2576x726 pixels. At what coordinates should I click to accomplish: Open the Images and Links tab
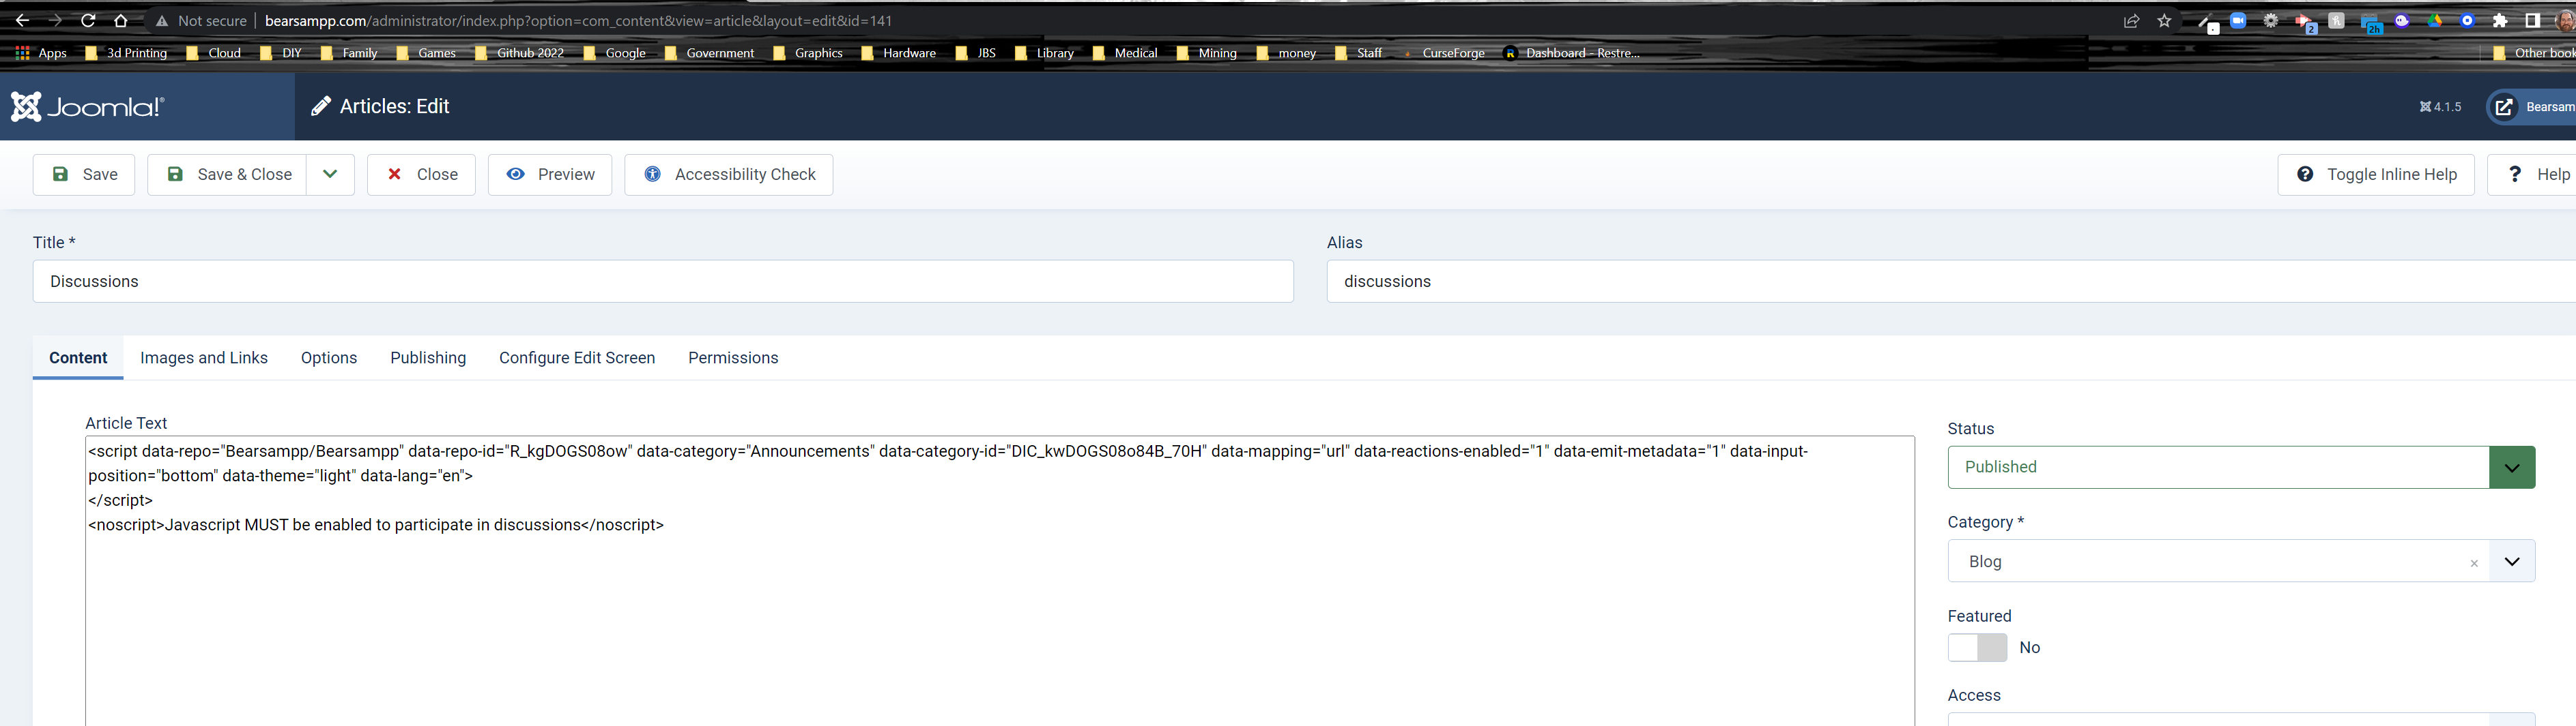(203, 357)
